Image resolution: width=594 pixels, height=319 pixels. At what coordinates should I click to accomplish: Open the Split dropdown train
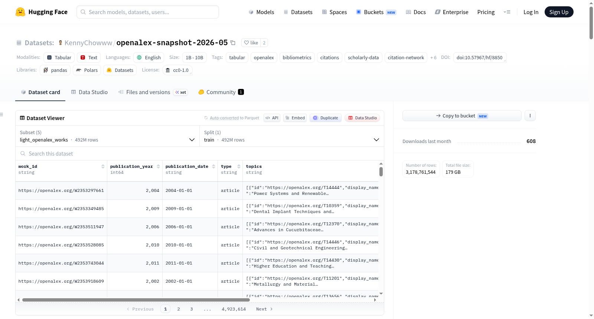point(291,136)
